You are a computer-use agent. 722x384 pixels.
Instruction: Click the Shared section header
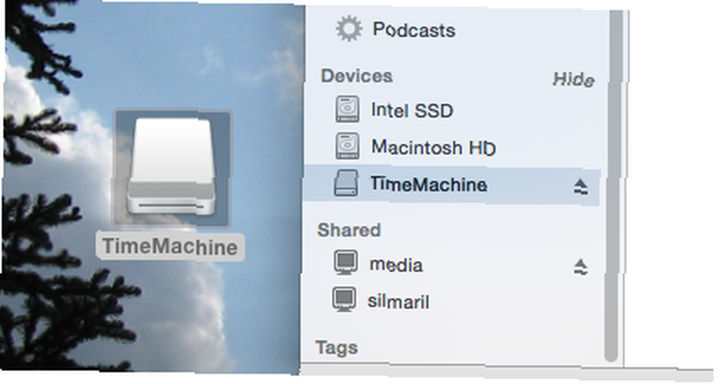click(349, 230)
